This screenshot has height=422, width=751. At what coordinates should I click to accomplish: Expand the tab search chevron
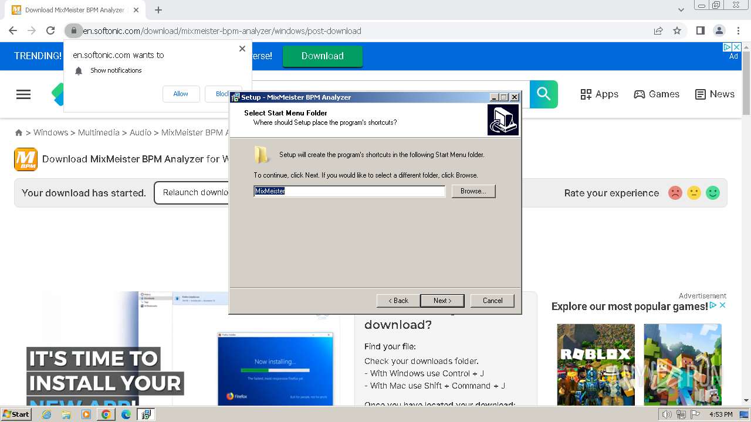point(681,10)
